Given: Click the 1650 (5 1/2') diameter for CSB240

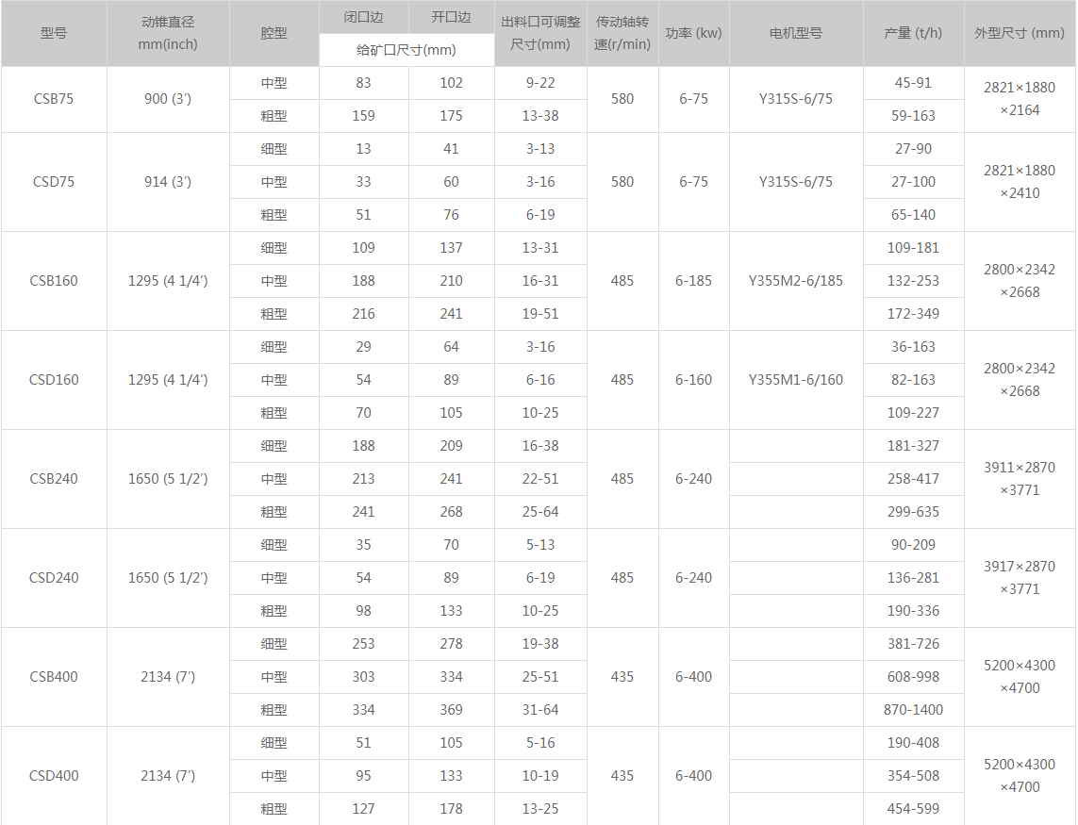Looking at the screenshot, I should tap(168, 478).
